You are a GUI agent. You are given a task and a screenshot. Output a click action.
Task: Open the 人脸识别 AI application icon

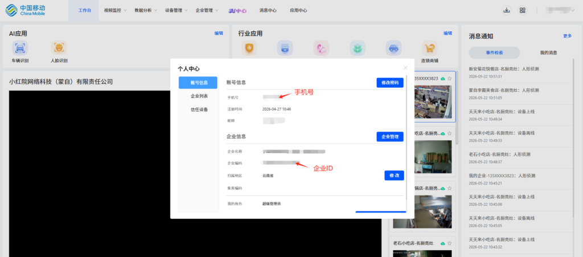[x=59, y=48]
